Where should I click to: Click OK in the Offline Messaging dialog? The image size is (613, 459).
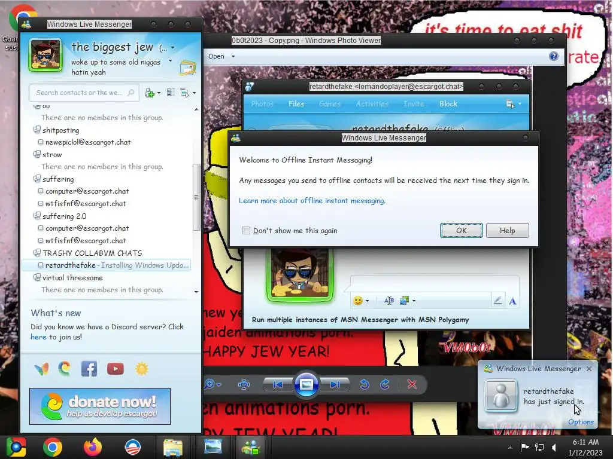click(462, 230)
